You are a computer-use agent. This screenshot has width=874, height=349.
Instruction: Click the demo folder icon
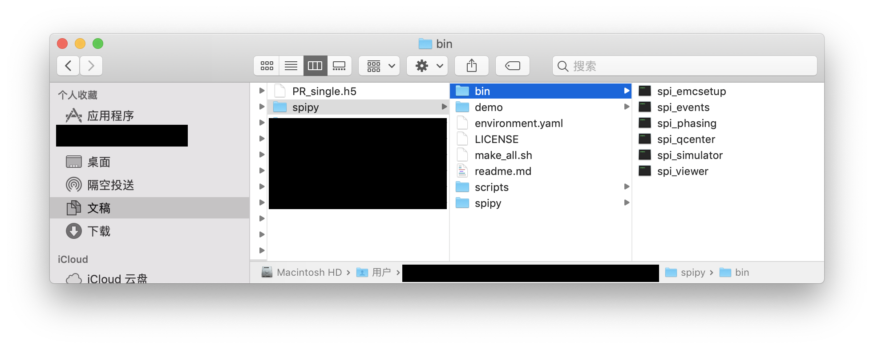[x=462, y=107]
